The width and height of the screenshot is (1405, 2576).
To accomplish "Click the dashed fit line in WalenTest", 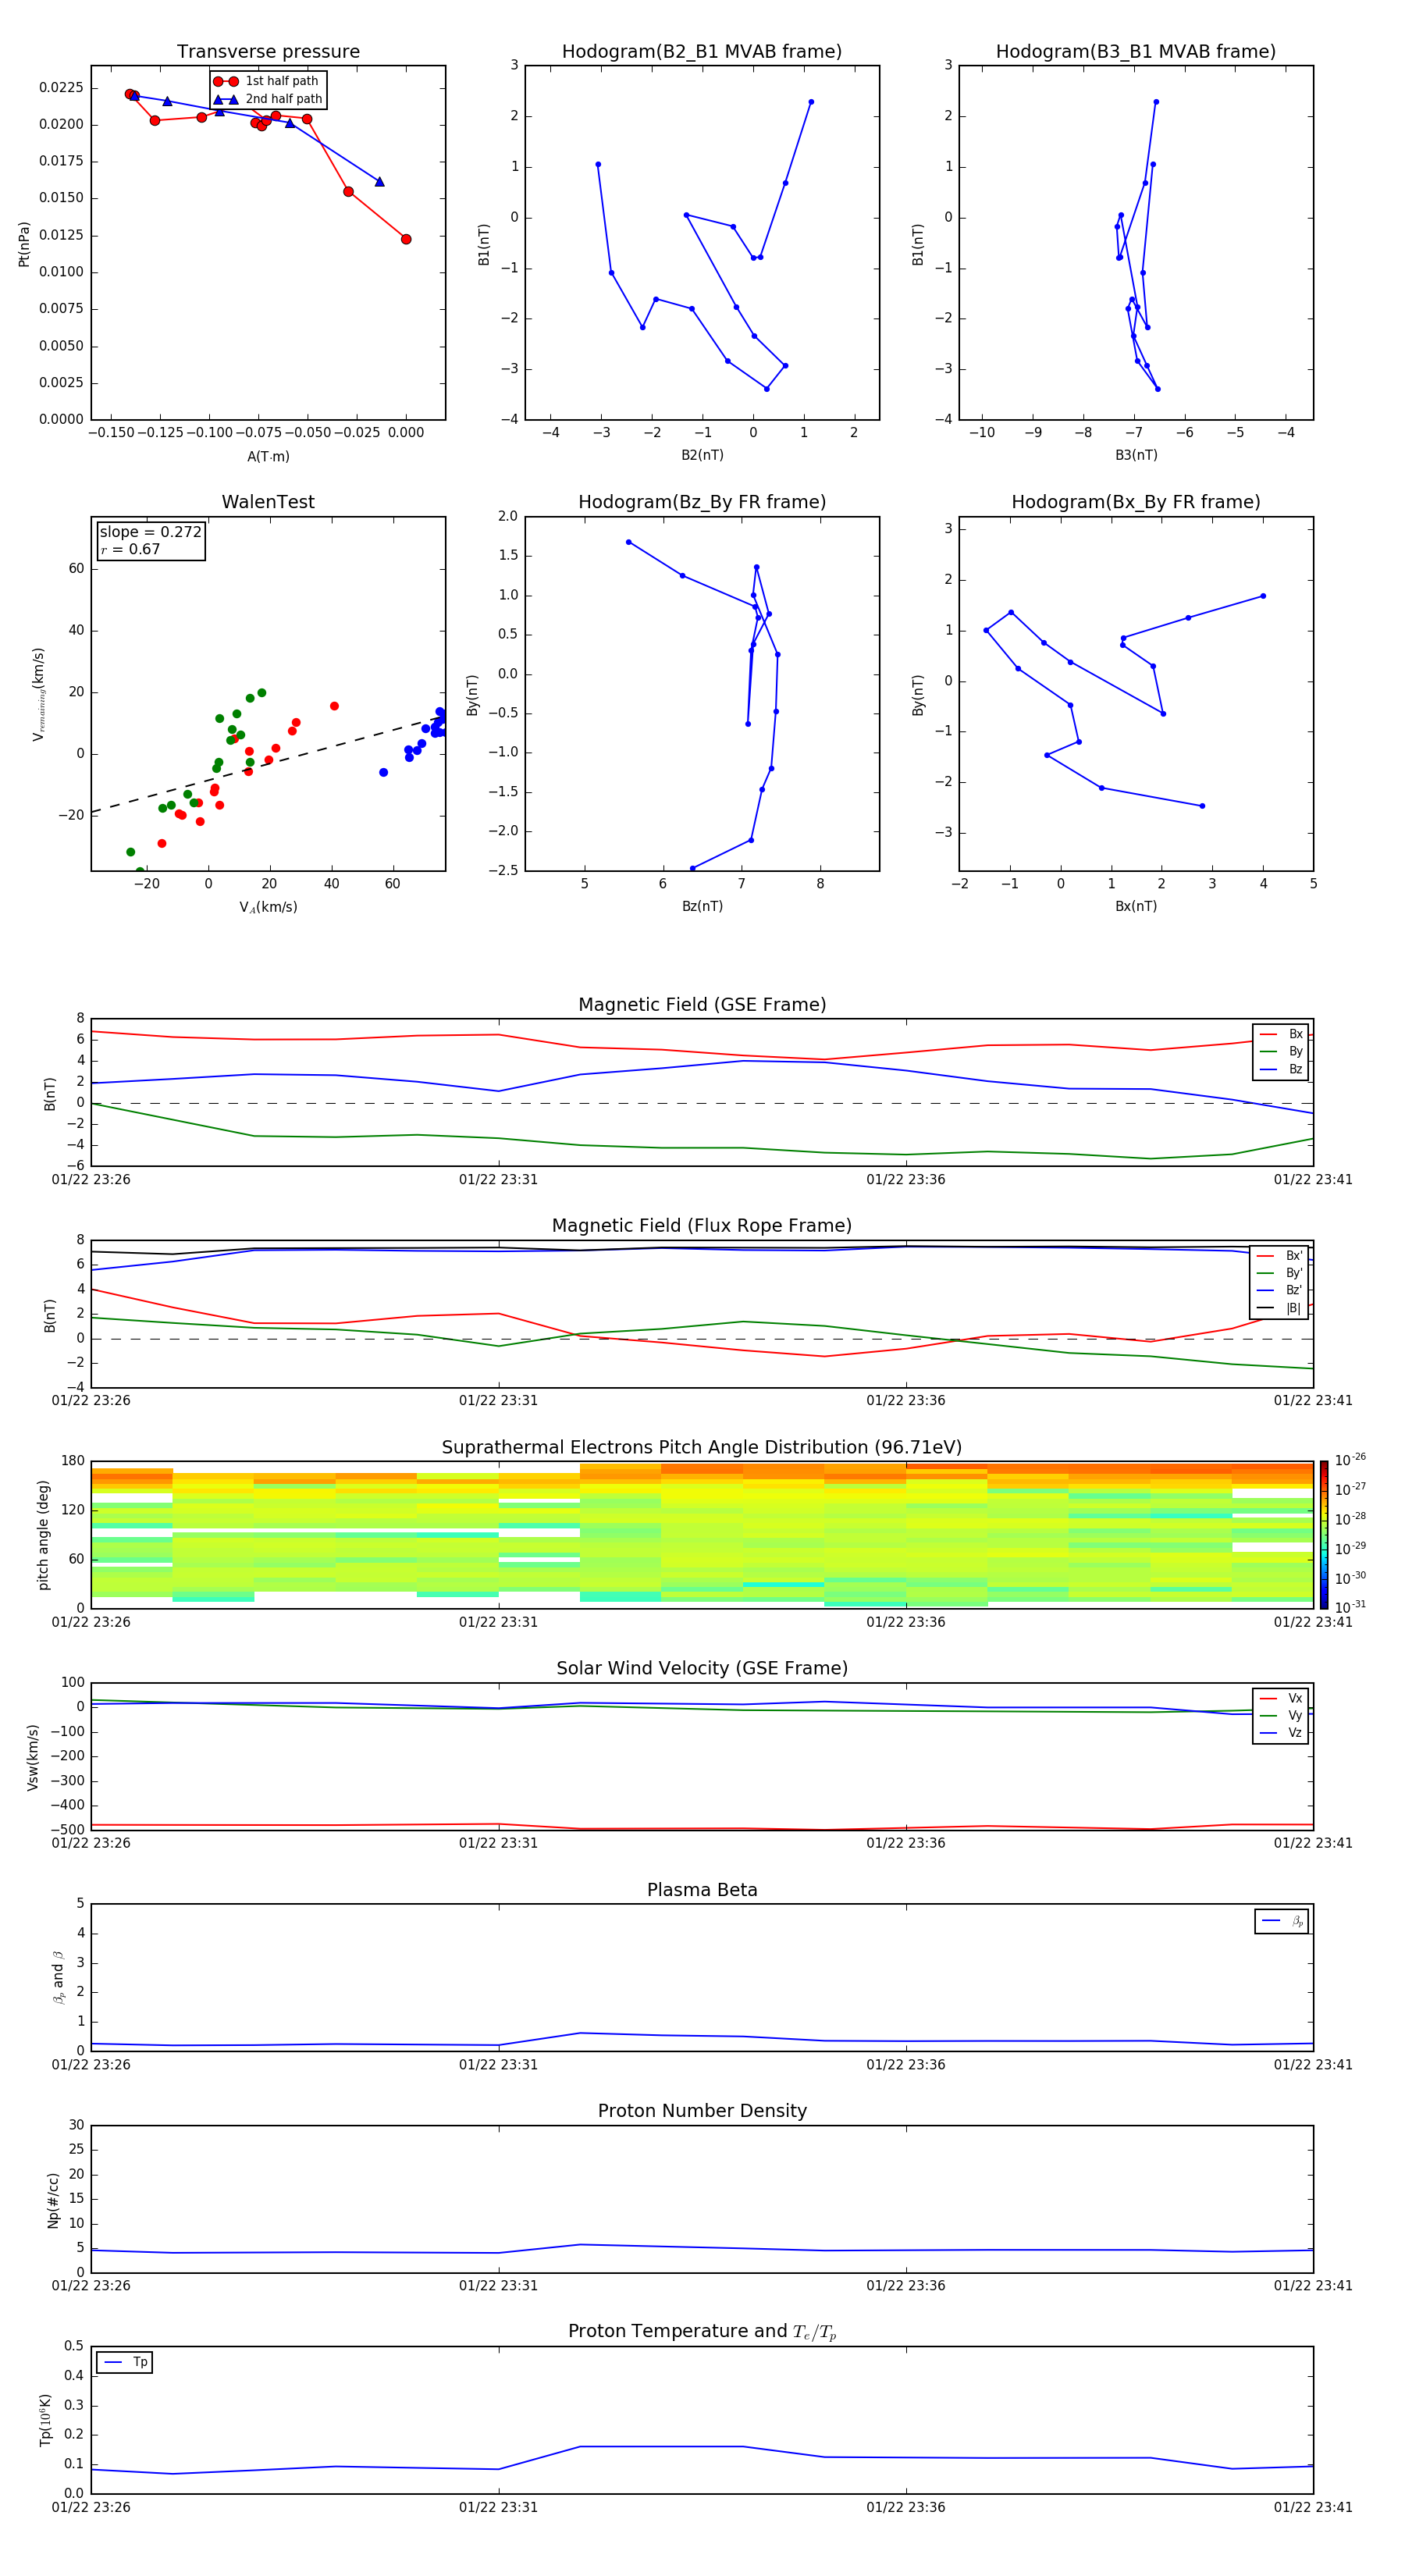I will [x=267, y=764].
